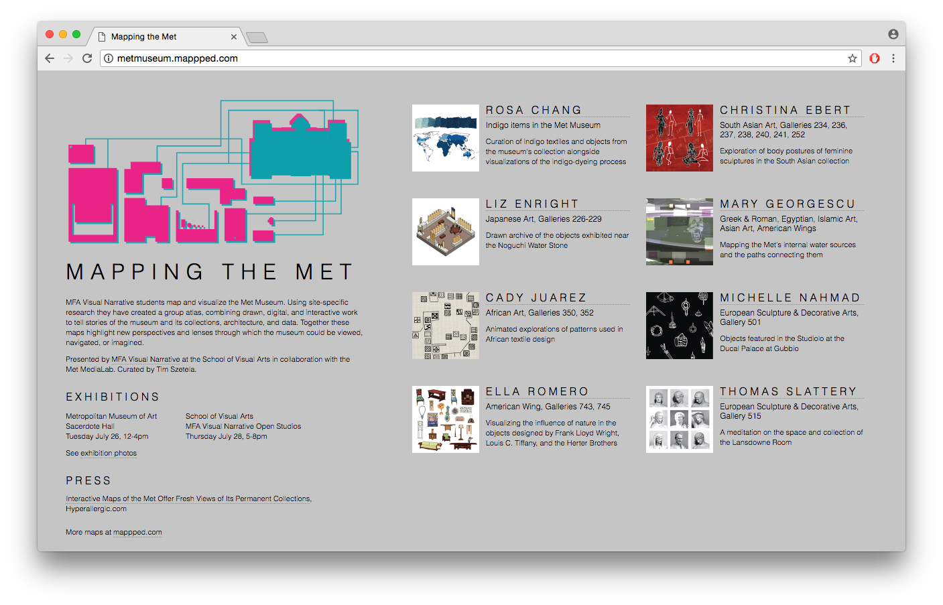Open Christina Ebert's red sculptures thumbnail
This screenshot has width=943, height=605.
pyautogui.click(x=679, y=138)
